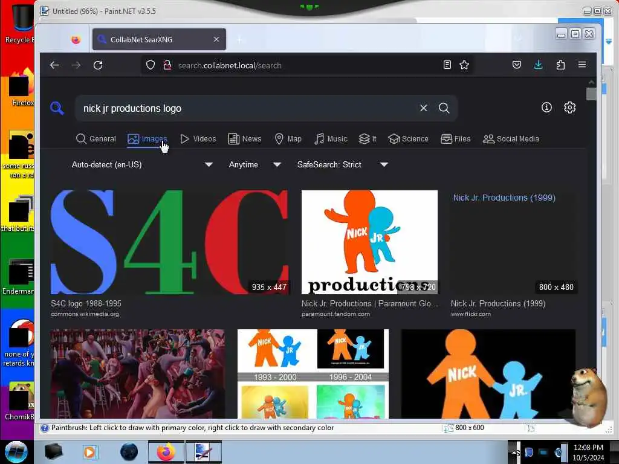Open the S4C logo image thumbnail

[x=170, y=242]
